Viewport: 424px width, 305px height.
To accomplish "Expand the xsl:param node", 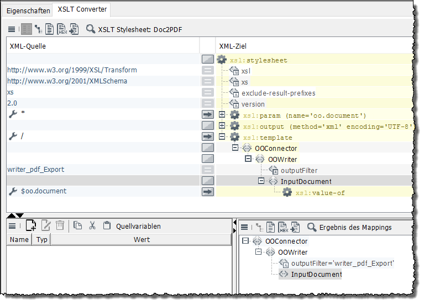I will coord(222,115).
